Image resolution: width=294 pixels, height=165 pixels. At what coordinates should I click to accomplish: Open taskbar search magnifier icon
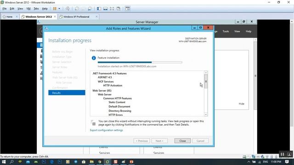tap(11, 162)
